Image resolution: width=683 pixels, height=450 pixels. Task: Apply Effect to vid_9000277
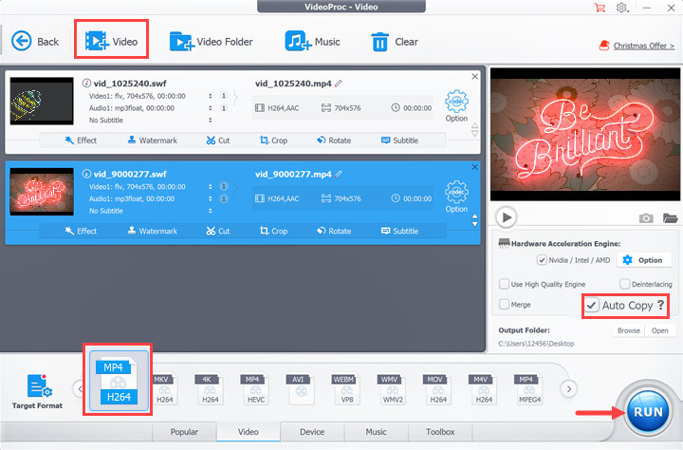click(x=81, y=231)
